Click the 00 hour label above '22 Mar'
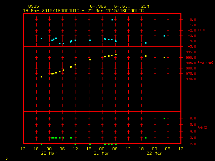 click(x=155, y=149)
